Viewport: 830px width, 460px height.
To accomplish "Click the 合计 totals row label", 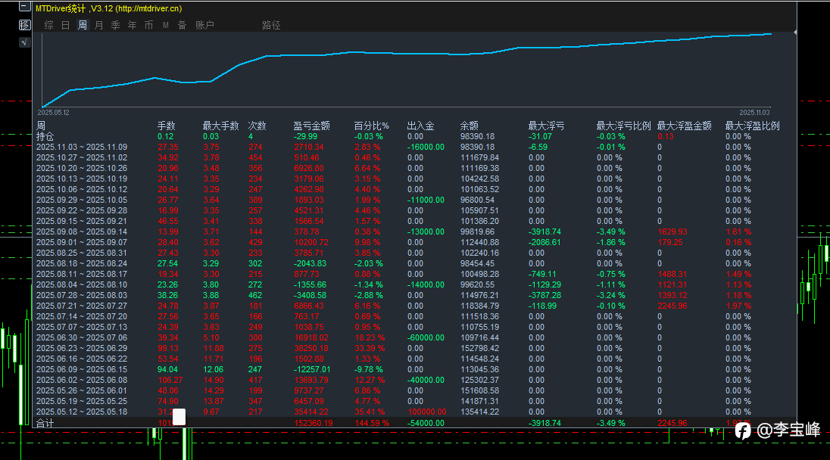I will tap(45, 424).
